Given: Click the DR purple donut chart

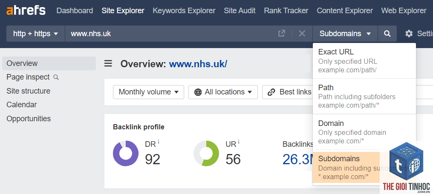Looking at the screenshot, I should [x=126, y=154].
